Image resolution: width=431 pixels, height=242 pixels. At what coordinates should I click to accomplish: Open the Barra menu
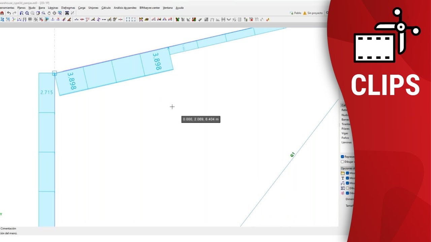[x=42, y=8]
